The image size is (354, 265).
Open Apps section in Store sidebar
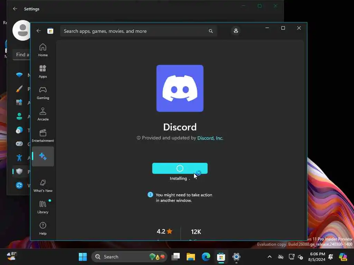click(43, 71)
